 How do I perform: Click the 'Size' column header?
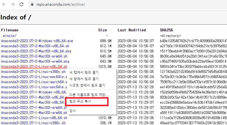[103, 30]
